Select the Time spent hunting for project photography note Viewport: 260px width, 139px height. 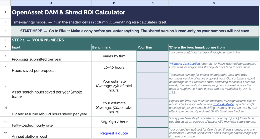click(214, 86)
